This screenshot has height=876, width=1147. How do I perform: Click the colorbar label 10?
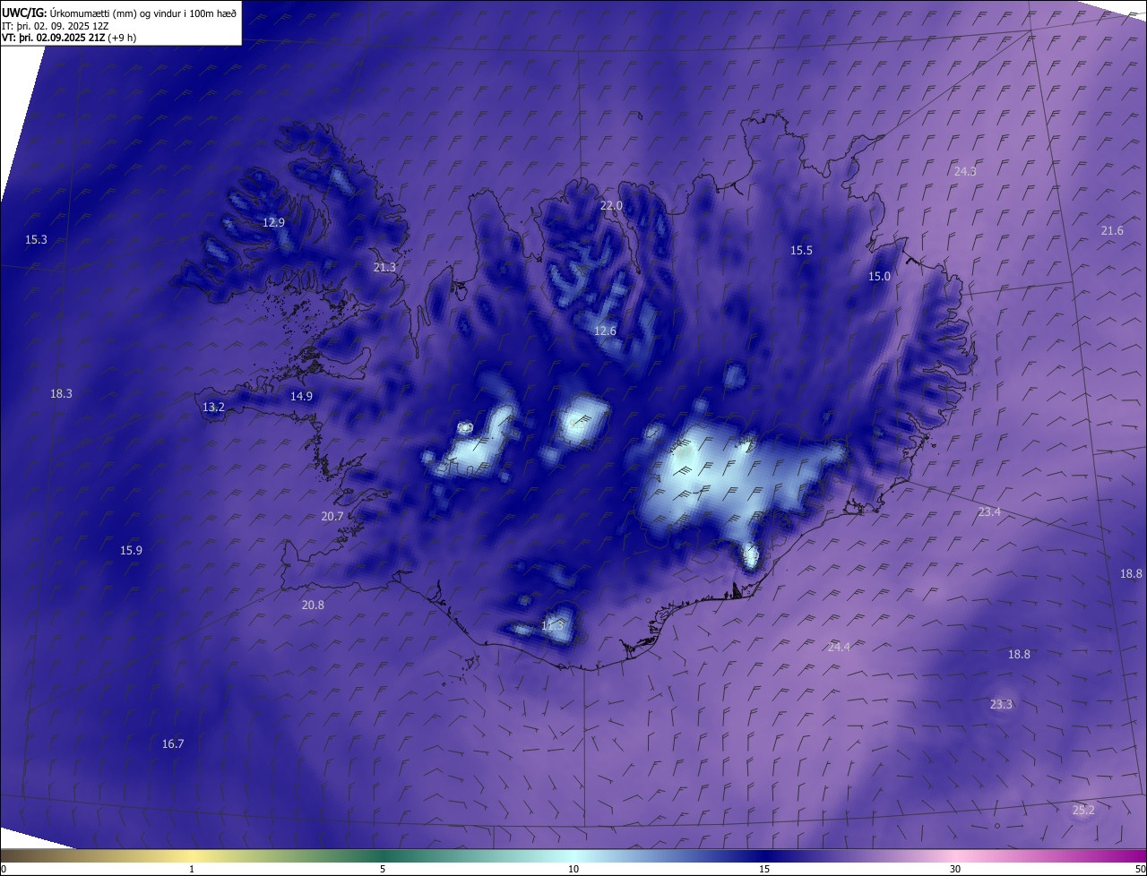(573, 869)
